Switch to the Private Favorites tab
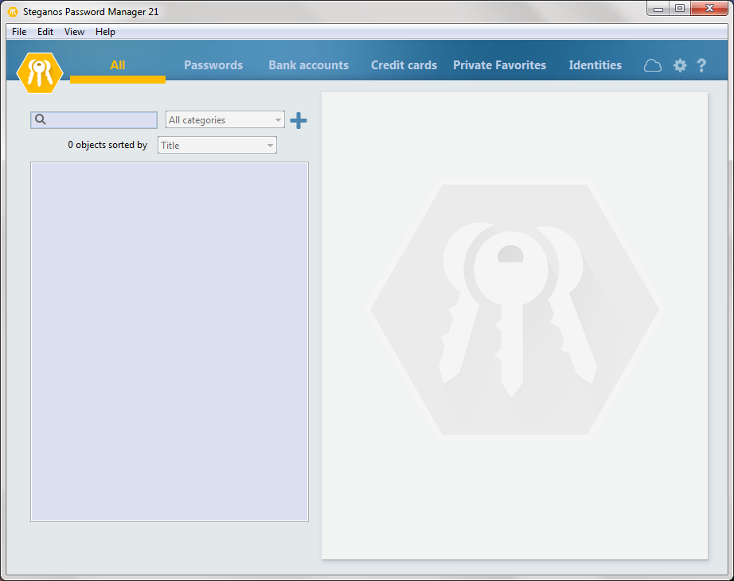The height and width of the screenshot is (581, 734). coord(499,65)
